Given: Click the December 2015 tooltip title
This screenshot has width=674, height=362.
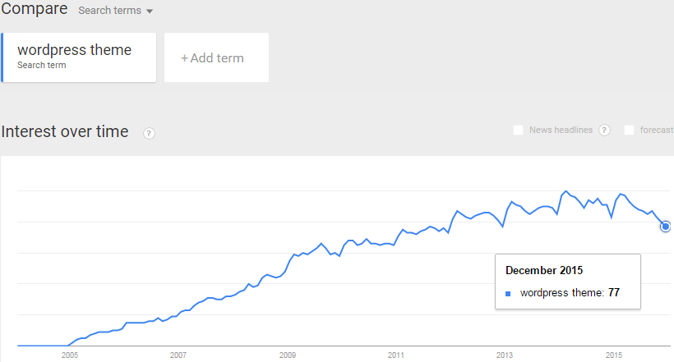Looking at the screenshot, I should (x=543, y=270).
